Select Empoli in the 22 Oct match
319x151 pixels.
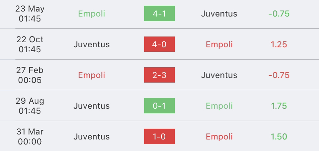click(219, 45)
